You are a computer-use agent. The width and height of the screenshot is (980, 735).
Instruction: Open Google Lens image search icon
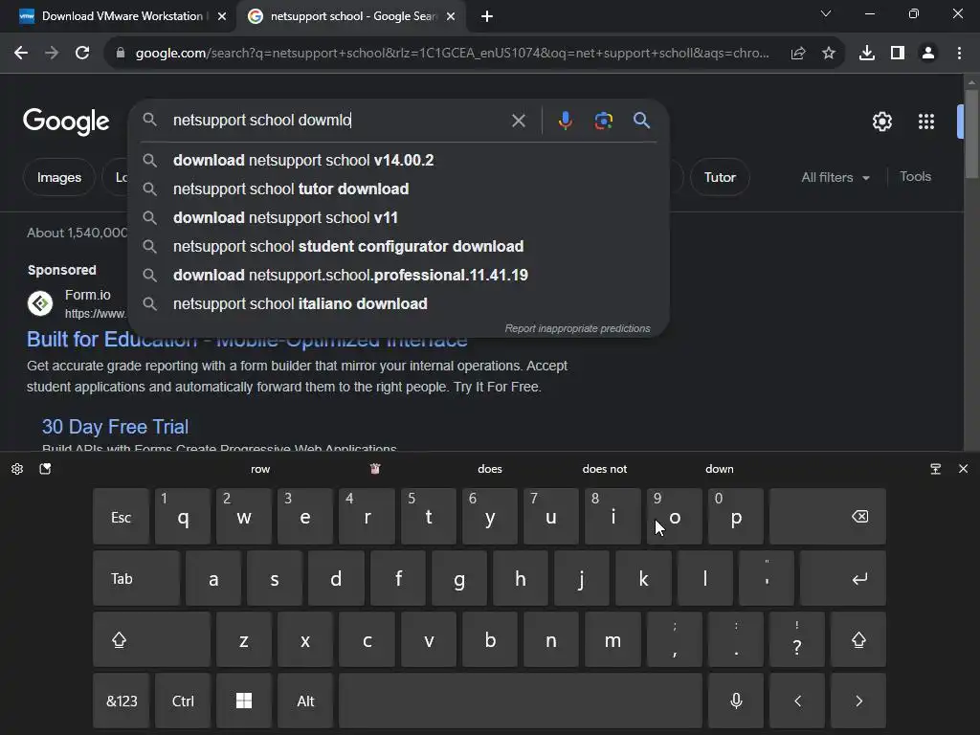tap(603, 121)
